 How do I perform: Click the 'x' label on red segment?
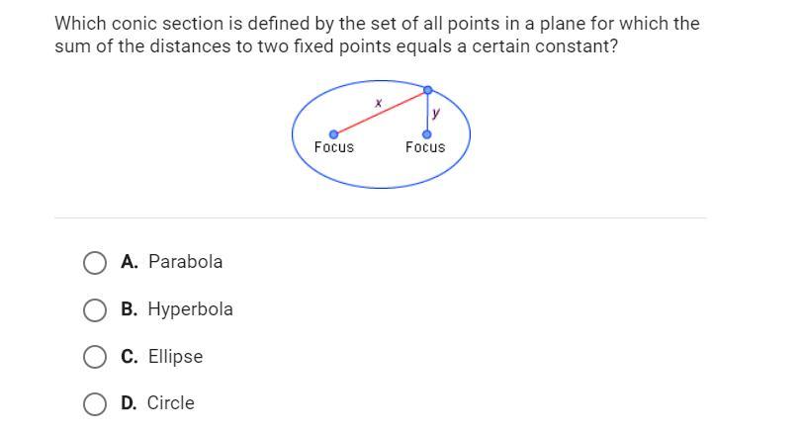(x=378, y=103)
